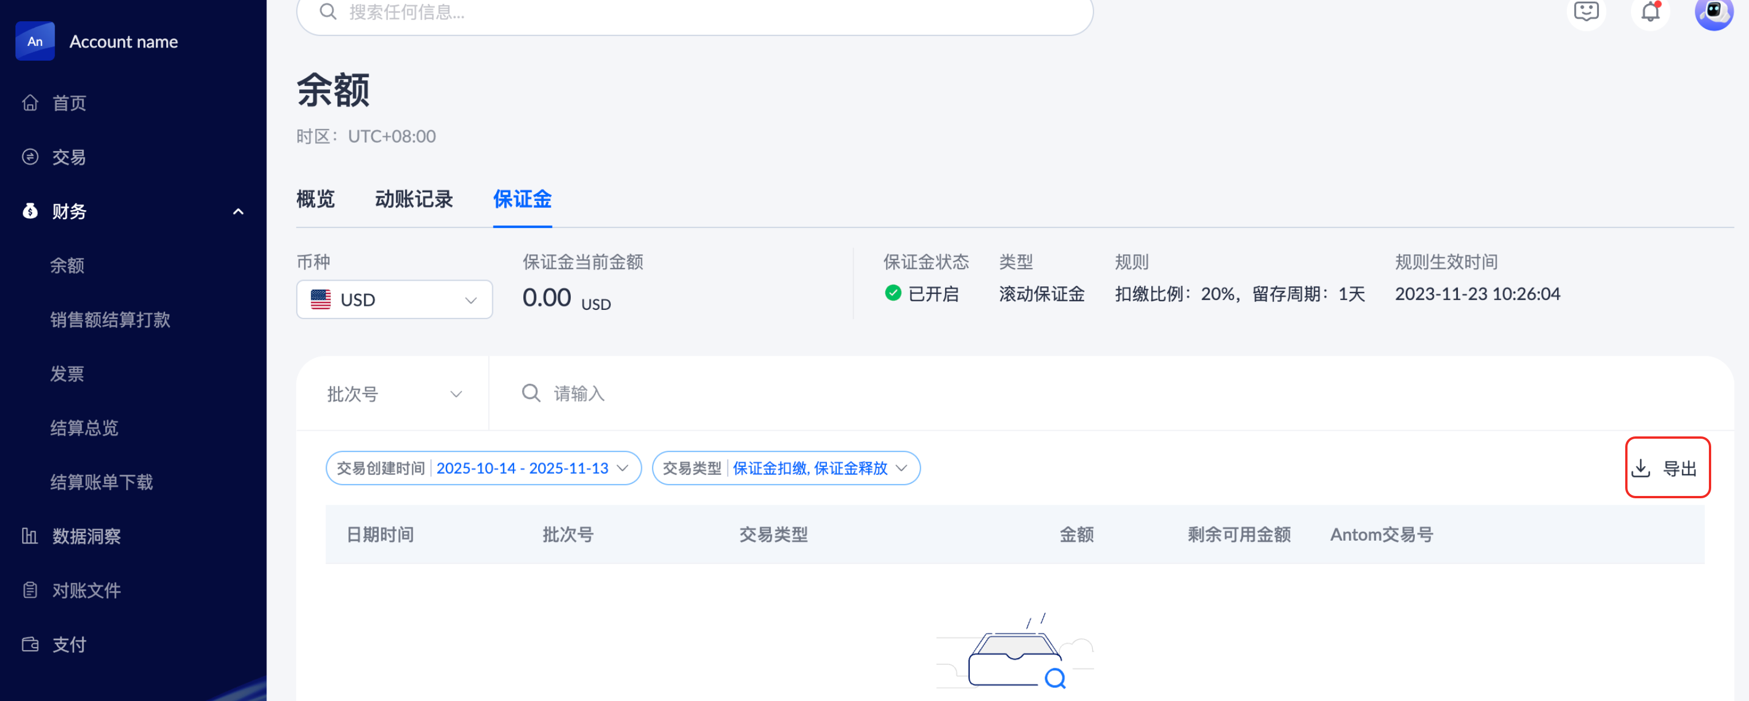Viewport: 1749px width, 701px height.
Task: Collapse the 财务 sidebar section chevron
Action: 238,212
